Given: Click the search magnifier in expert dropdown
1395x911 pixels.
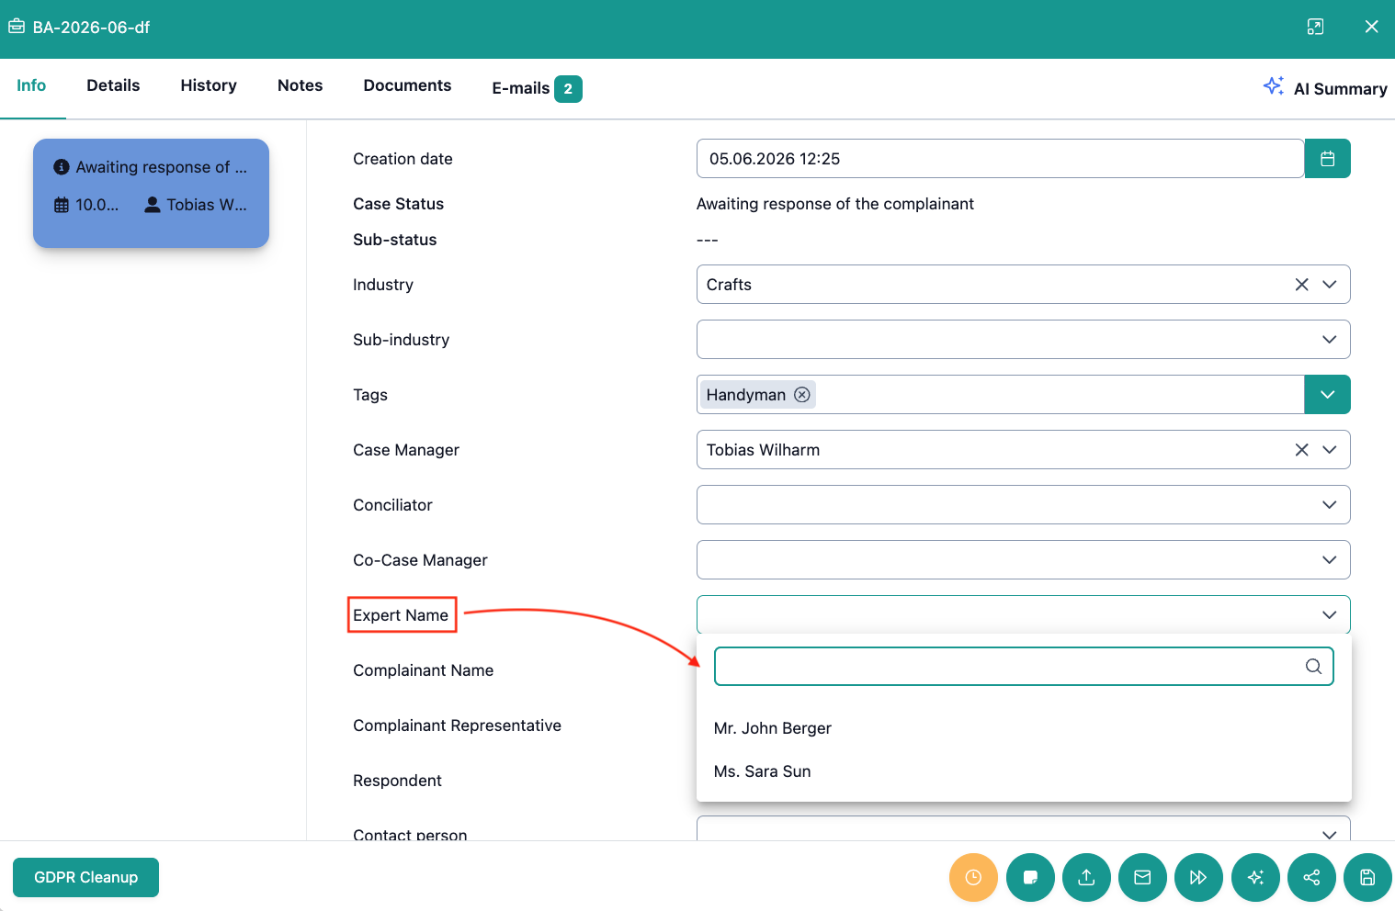Looking at the screenshot, I should coord(1313,667).
